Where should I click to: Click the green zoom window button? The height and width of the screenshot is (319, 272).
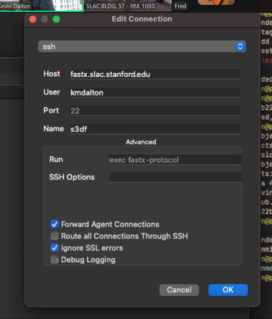click(x=56, y=19)
